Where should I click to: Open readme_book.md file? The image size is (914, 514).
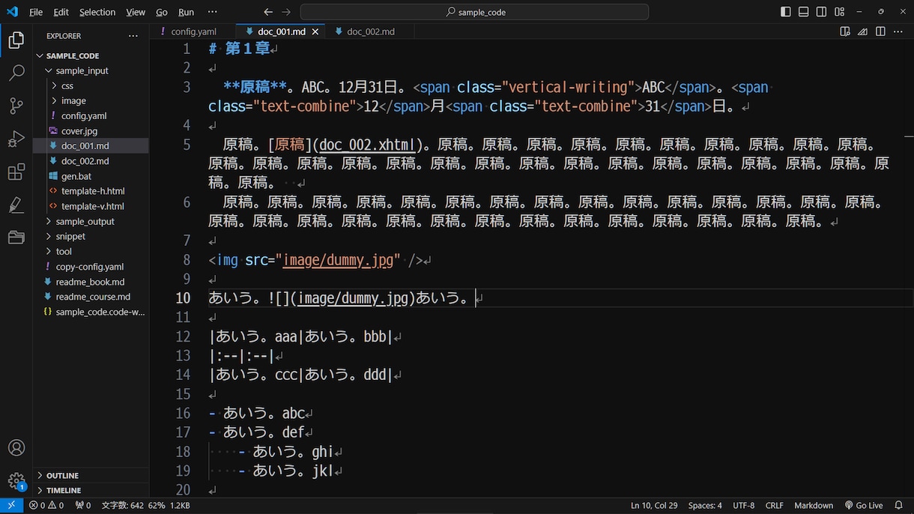coord(91,282)
